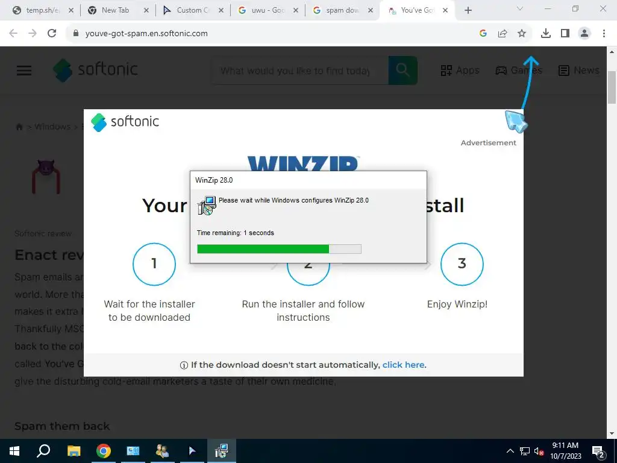
Task: Click the 'Enjoy Winzip!' text
Action: (x=457, y=304)
